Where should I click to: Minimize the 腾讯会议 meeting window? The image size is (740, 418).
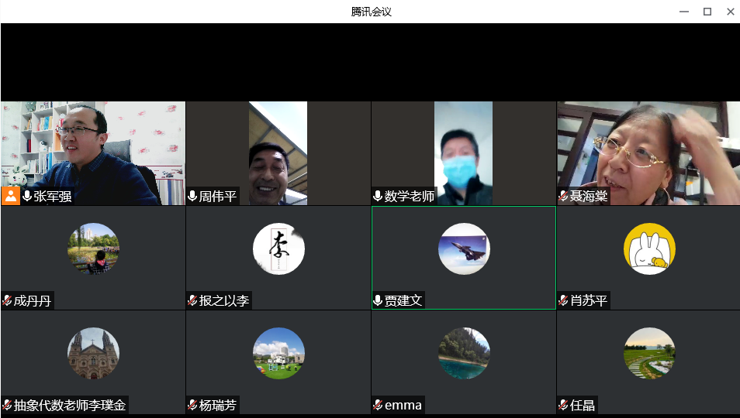(x=683, y=12)
